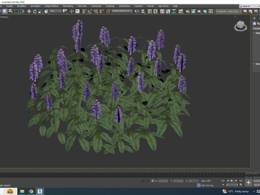Open the Modifiers menu
This screenshot has height=195, width=260.
22,6
